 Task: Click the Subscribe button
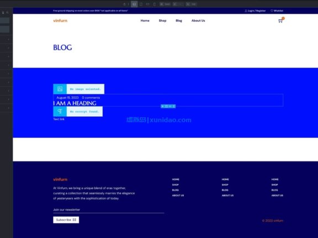coord(66,220)
